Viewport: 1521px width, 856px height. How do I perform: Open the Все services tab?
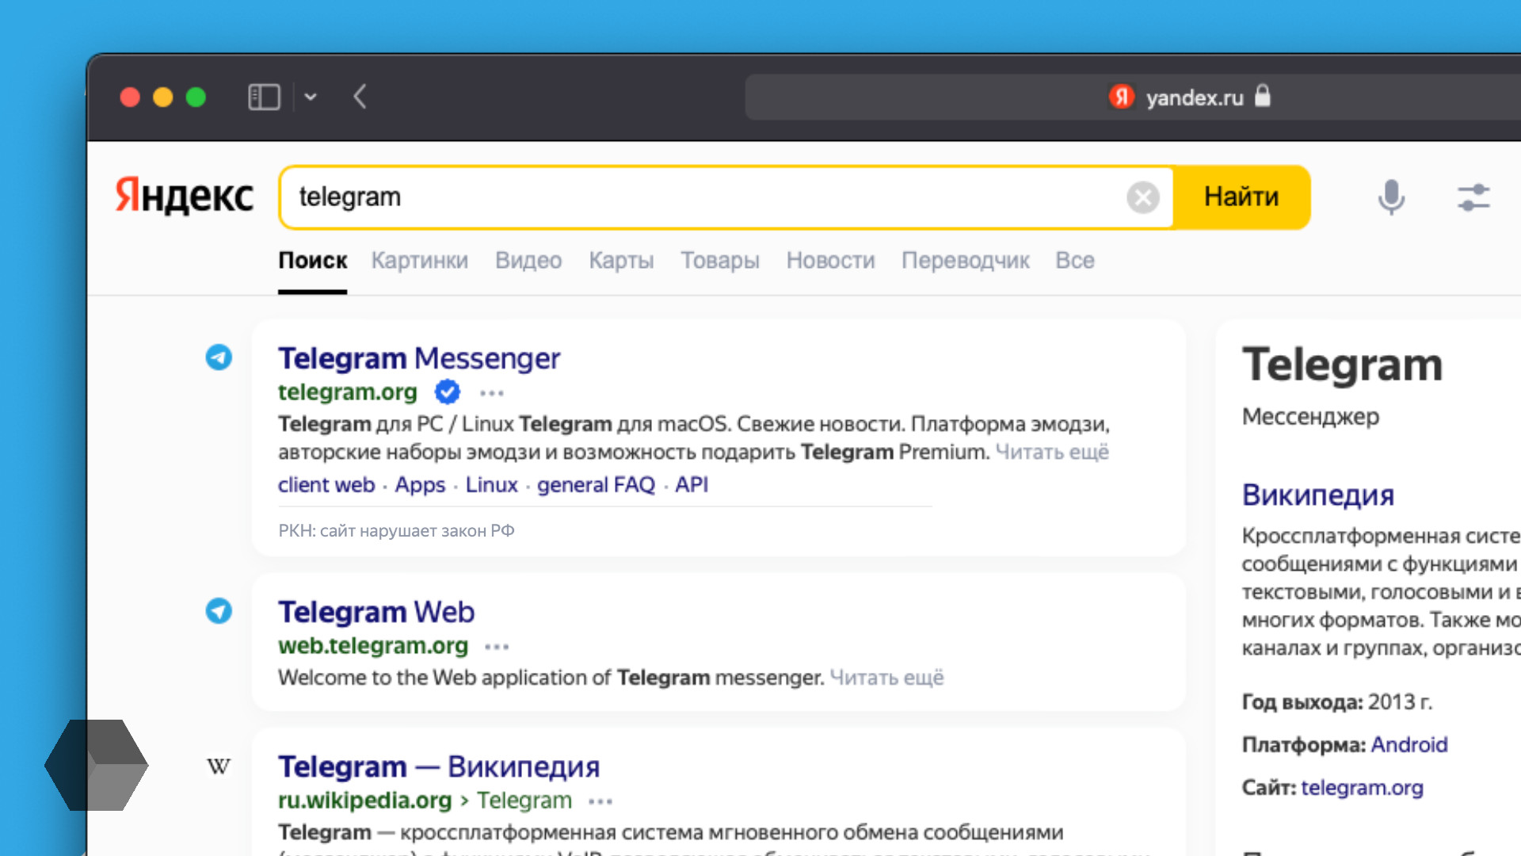coord(1075,260)
